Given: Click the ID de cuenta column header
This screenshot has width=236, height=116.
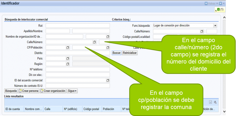Looking at the screenshot, I should pyautogui.click(x=14, y=109).
